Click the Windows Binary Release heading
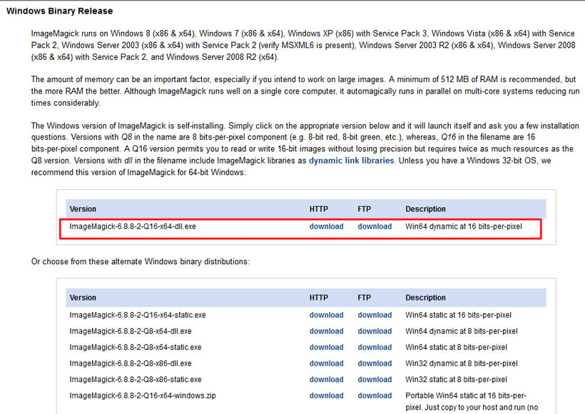 tap(60, 11)
